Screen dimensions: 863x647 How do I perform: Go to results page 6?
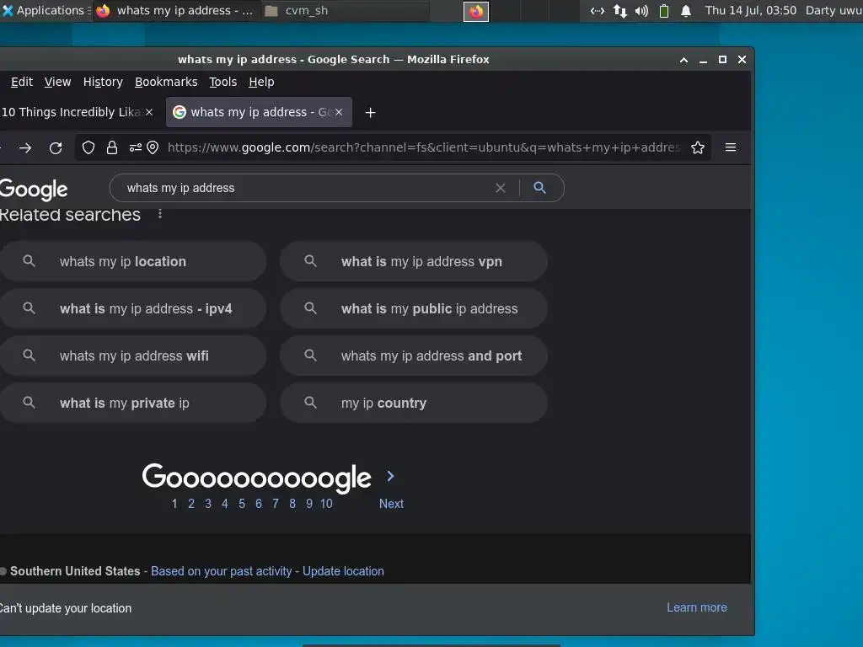(x=259, y=504)
